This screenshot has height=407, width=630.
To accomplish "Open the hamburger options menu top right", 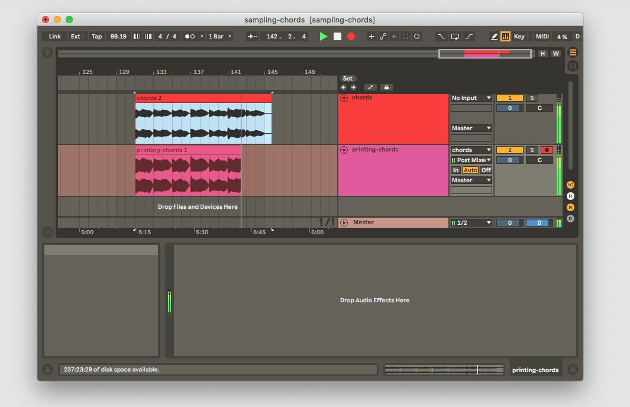I will coord(572,52).
